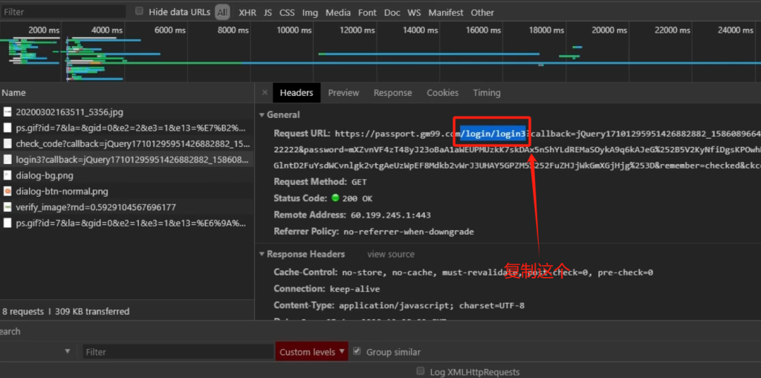Click the Request Method GET value
Screen dimensions: 761x378
(x=359, y=183)
